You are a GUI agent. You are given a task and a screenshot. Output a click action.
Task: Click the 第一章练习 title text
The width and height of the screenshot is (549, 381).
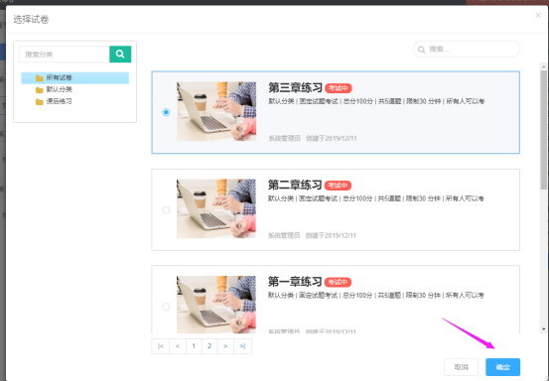pos(295,282)
